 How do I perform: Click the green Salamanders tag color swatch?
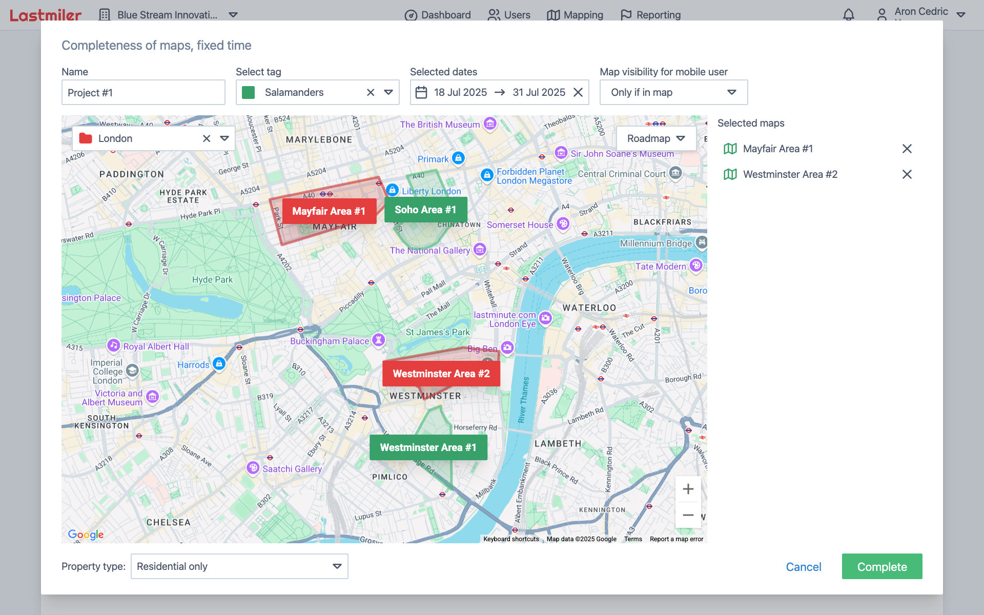[x=249, y=92]
